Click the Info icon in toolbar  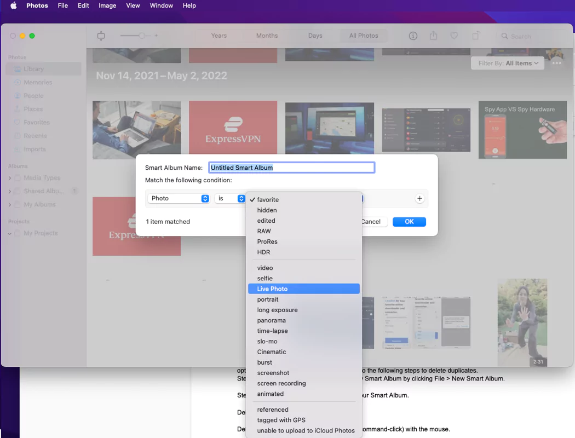413,36
